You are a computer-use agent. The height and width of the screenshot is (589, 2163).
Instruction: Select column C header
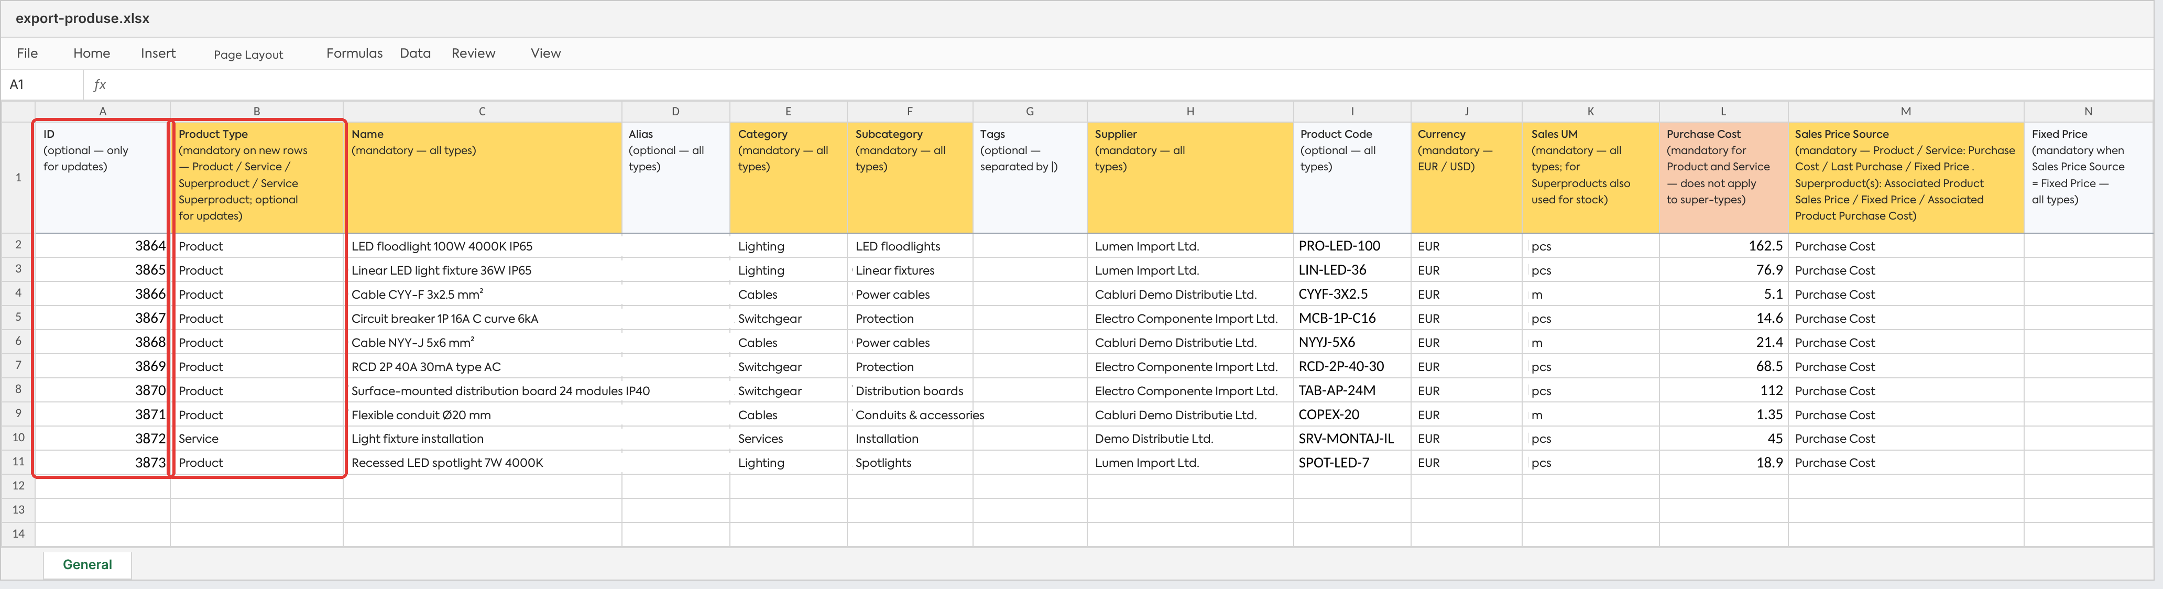482,111
